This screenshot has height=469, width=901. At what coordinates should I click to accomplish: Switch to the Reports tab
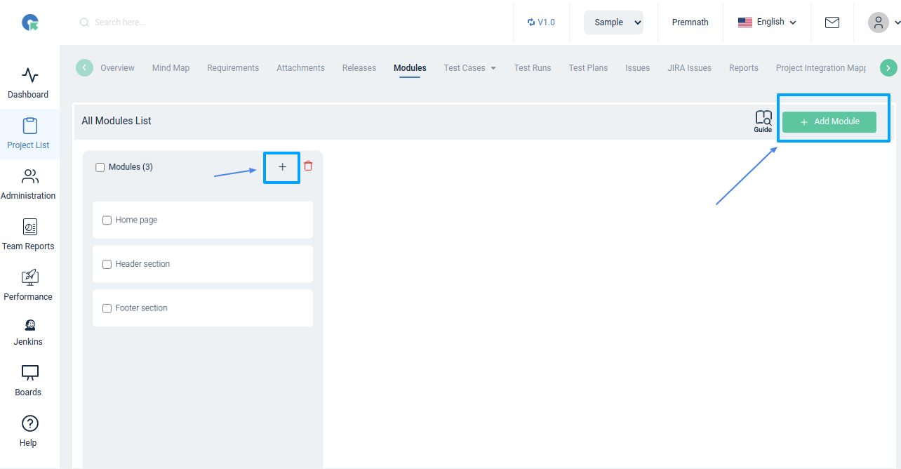[744, 68]
